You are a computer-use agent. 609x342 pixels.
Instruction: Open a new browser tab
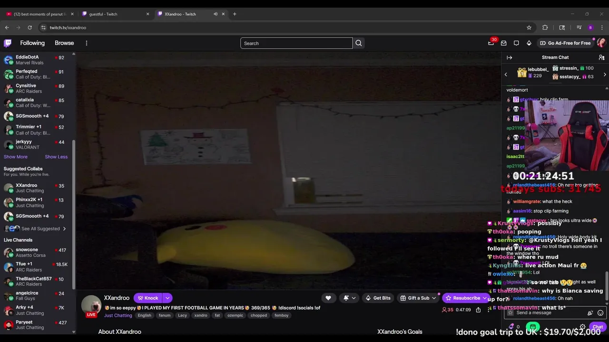click(x=235, y=14)
